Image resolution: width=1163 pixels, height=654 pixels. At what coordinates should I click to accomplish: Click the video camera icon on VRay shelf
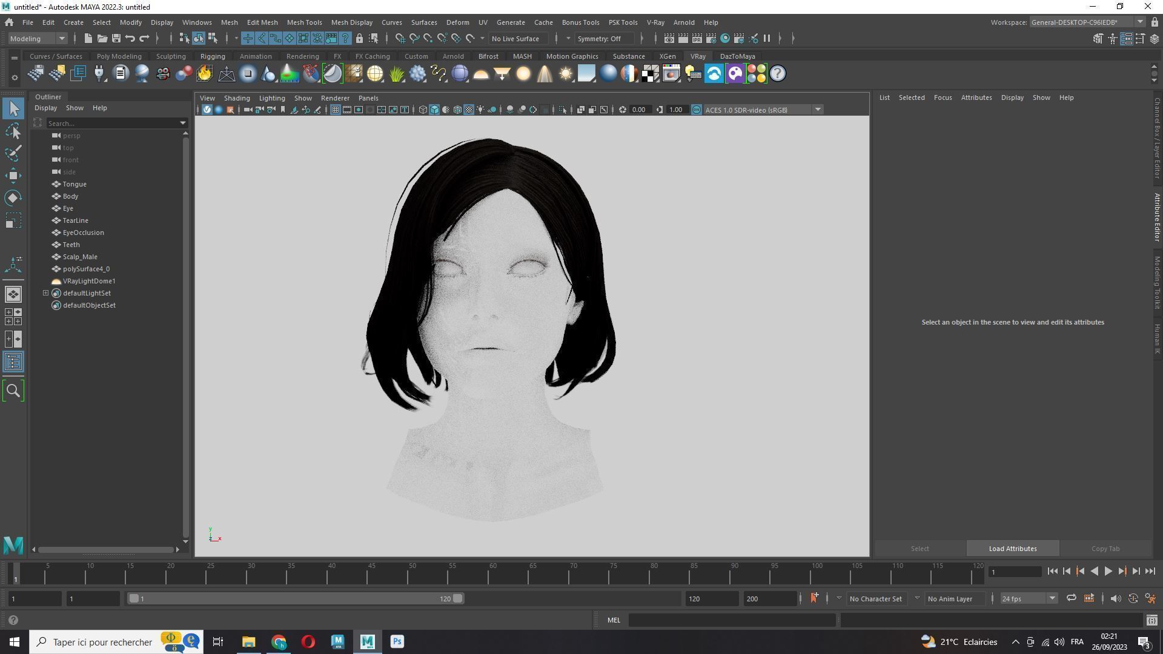[162, 74]
